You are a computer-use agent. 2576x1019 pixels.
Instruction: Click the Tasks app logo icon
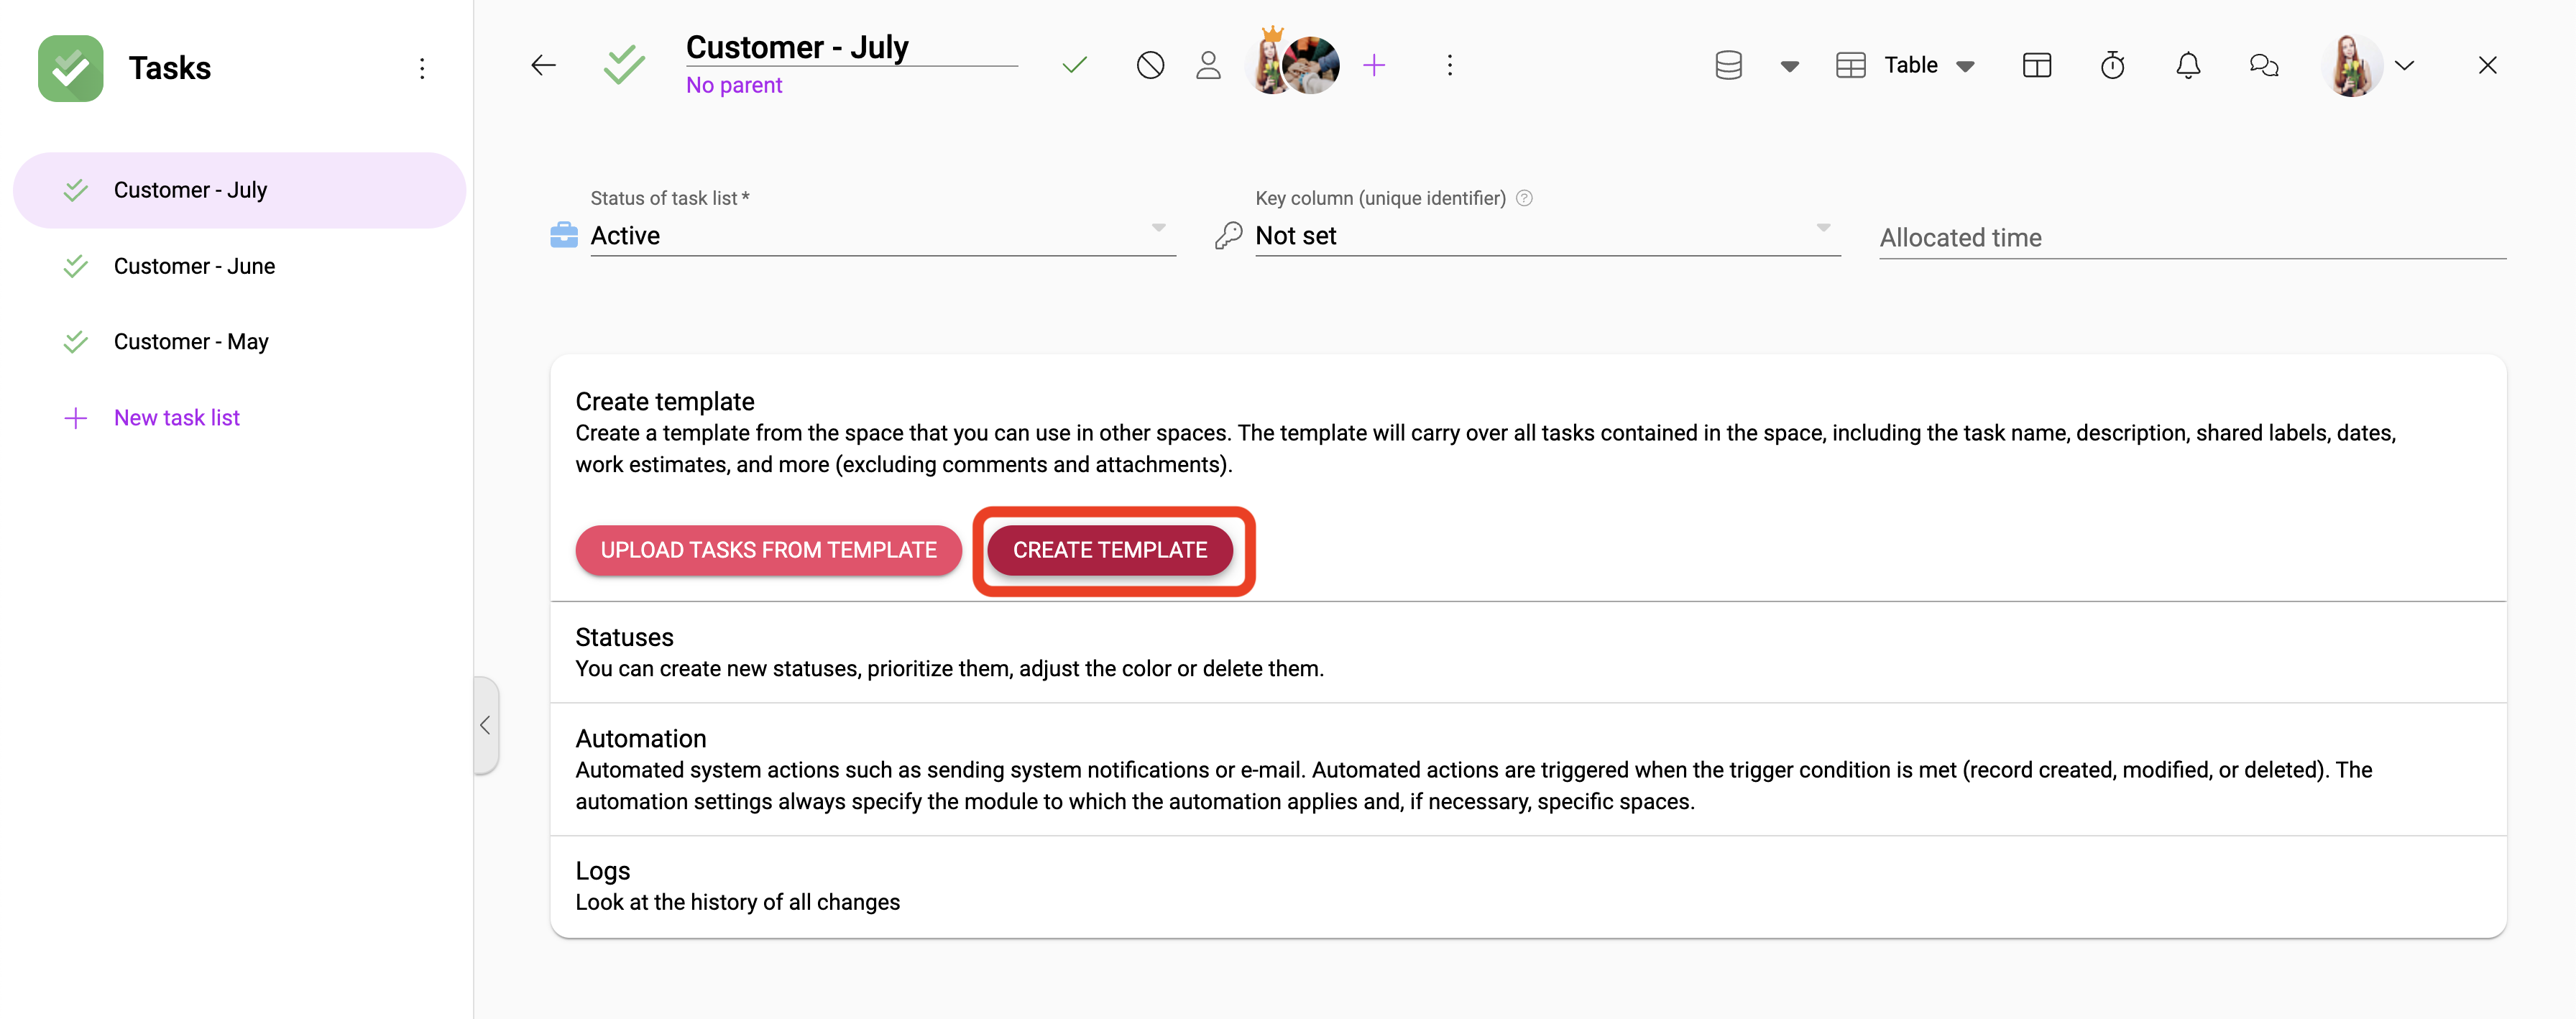pos(70,68)
